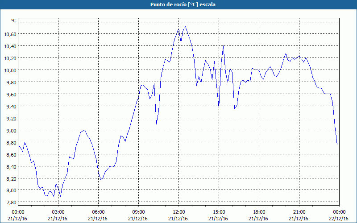This screenshot has height=223, width=357.
Task: Click the 8,80 y-axis value
Action: (x=12, y=143)
